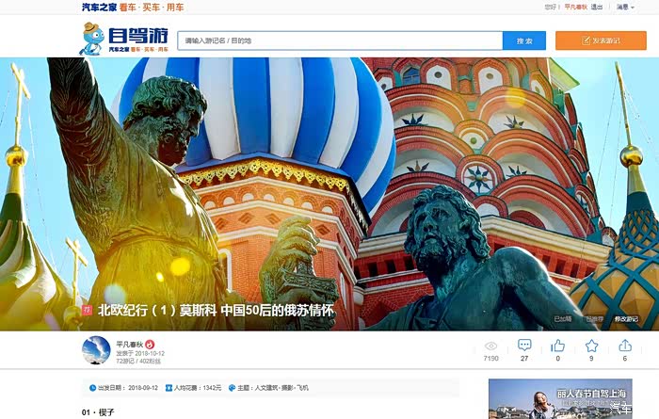Click the share upload icon

point(625,345)
